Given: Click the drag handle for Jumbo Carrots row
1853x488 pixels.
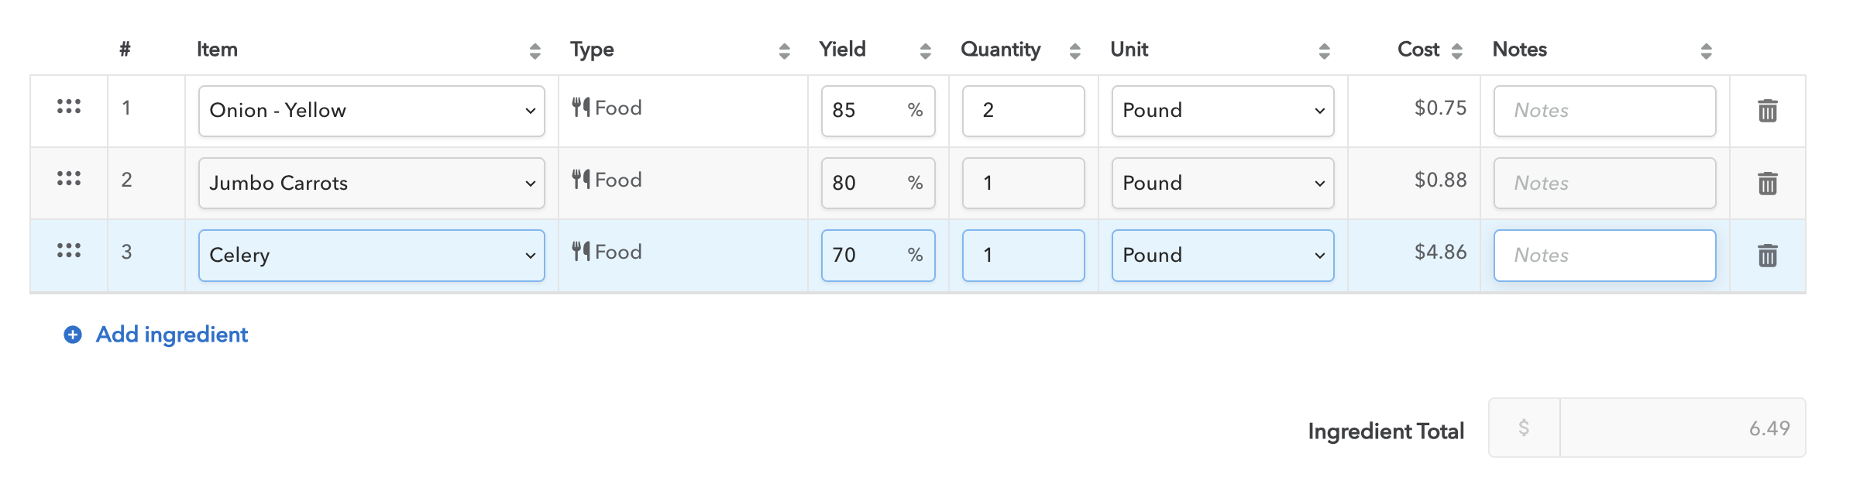Looking at the screenshot, I should tap(69, 179).
